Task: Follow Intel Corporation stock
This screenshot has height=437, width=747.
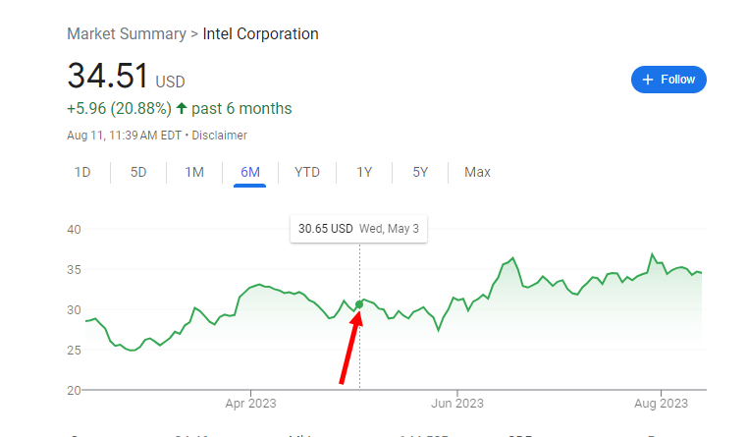Action: pos(668,80)
